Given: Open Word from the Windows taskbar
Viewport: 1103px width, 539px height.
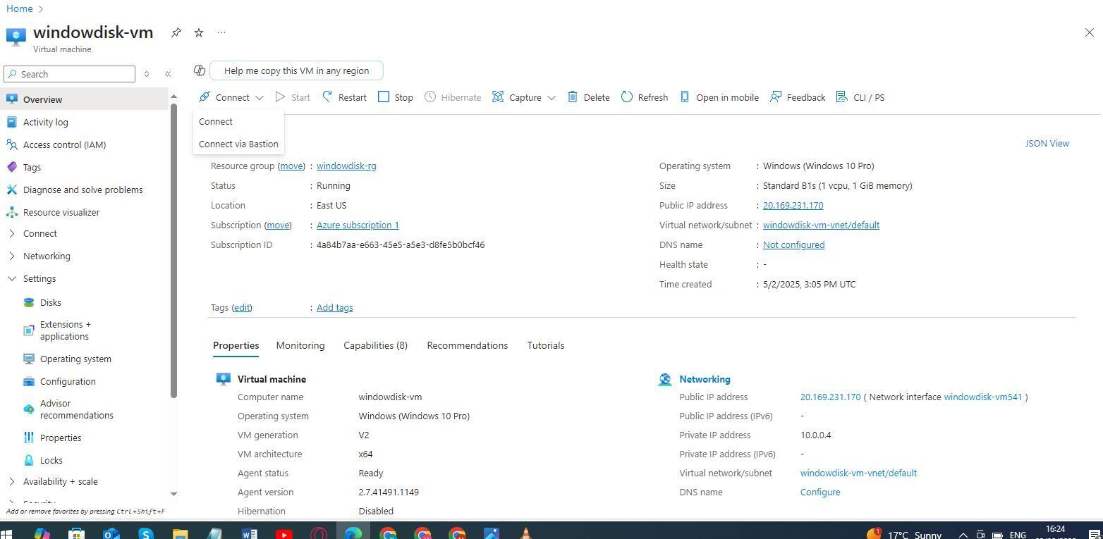Looking at the screenshot, I should click(249, 533).
